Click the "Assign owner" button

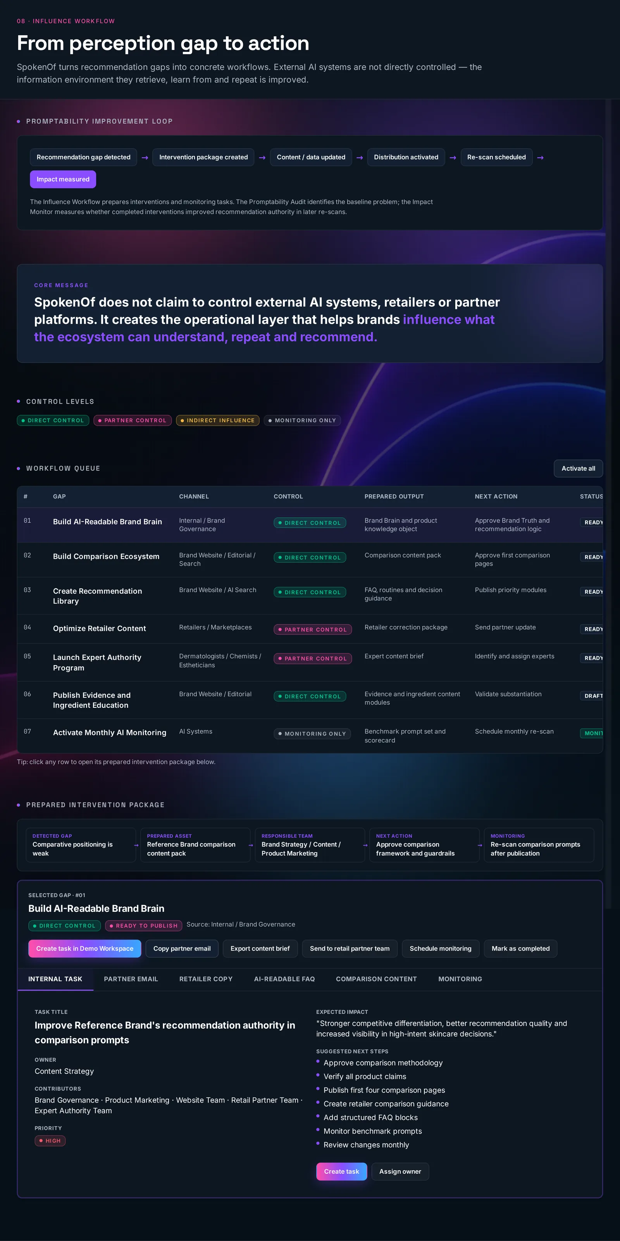click(x=400, y=1172)
